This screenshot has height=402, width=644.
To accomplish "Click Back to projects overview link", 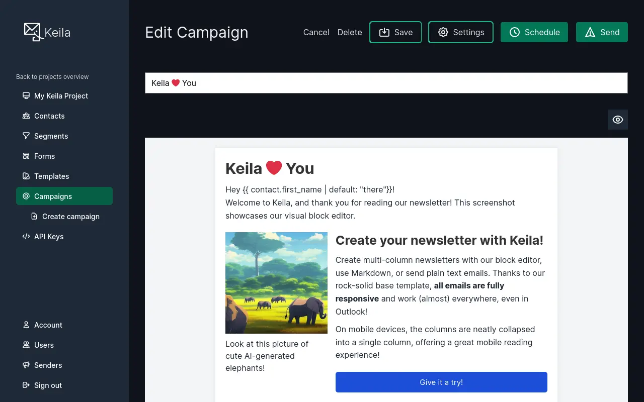I will 52,77.
